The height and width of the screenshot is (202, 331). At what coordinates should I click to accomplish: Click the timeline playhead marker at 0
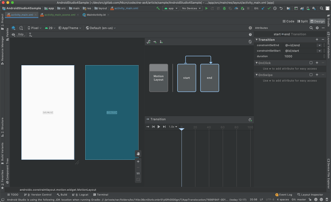[181, 129]
